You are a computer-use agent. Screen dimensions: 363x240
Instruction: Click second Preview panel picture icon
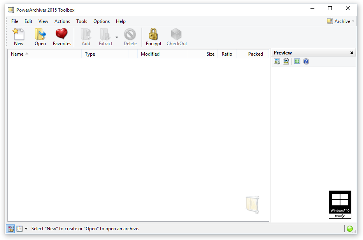point(286,61)
